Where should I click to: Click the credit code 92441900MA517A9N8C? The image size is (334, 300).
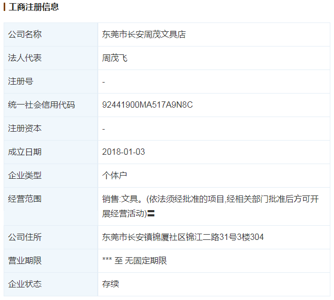click(147, 105)
